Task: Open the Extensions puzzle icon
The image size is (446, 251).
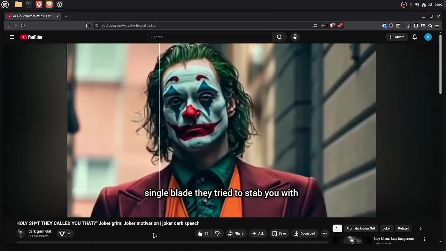Action: click(x=391, y=25)
